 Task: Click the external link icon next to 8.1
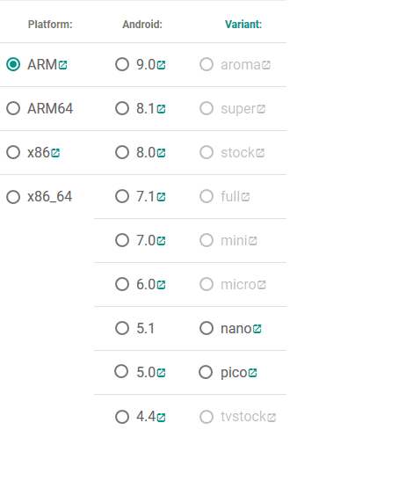161,109
